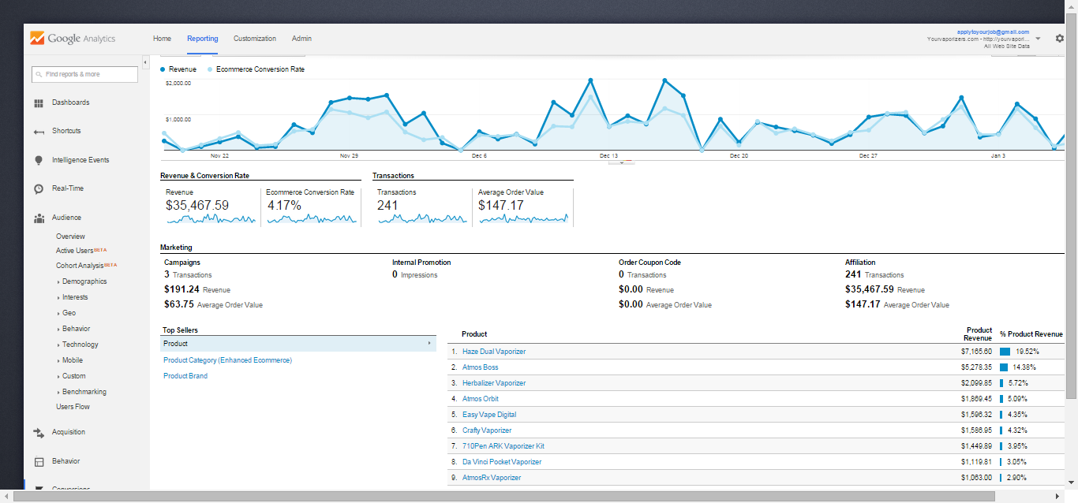Click the Transactions metric sparkline
The height and width of the screenshot is (503, 1078).
tap(422, 219)
